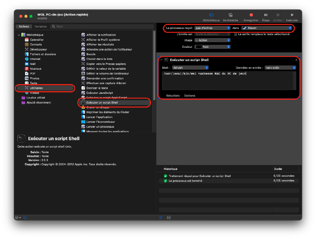Screen dimensions: 316x239
Task: Start recording via the Enregistrer icon
Action: 251,15
